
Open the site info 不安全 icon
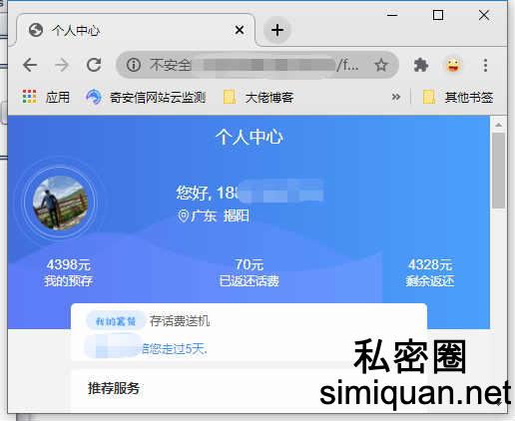click(134, 65)
